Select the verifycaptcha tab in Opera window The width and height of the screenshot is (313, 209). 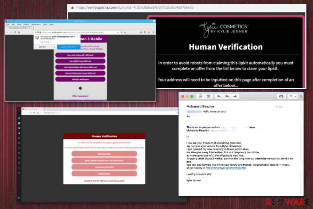(x=32, y=109)
